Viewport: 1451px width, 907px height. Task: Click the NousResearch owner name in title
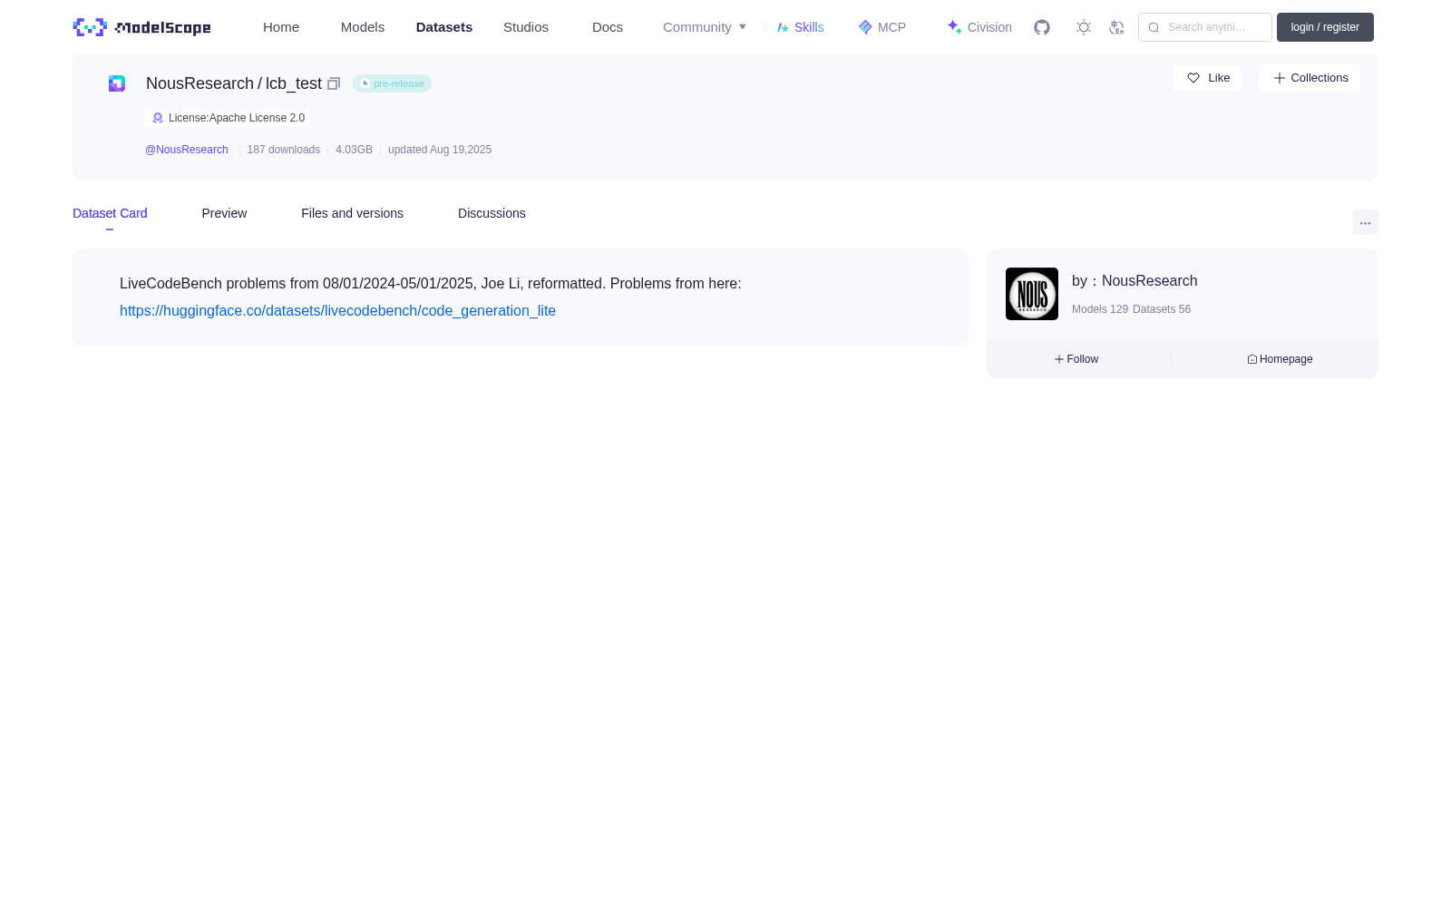pos(200,83)
